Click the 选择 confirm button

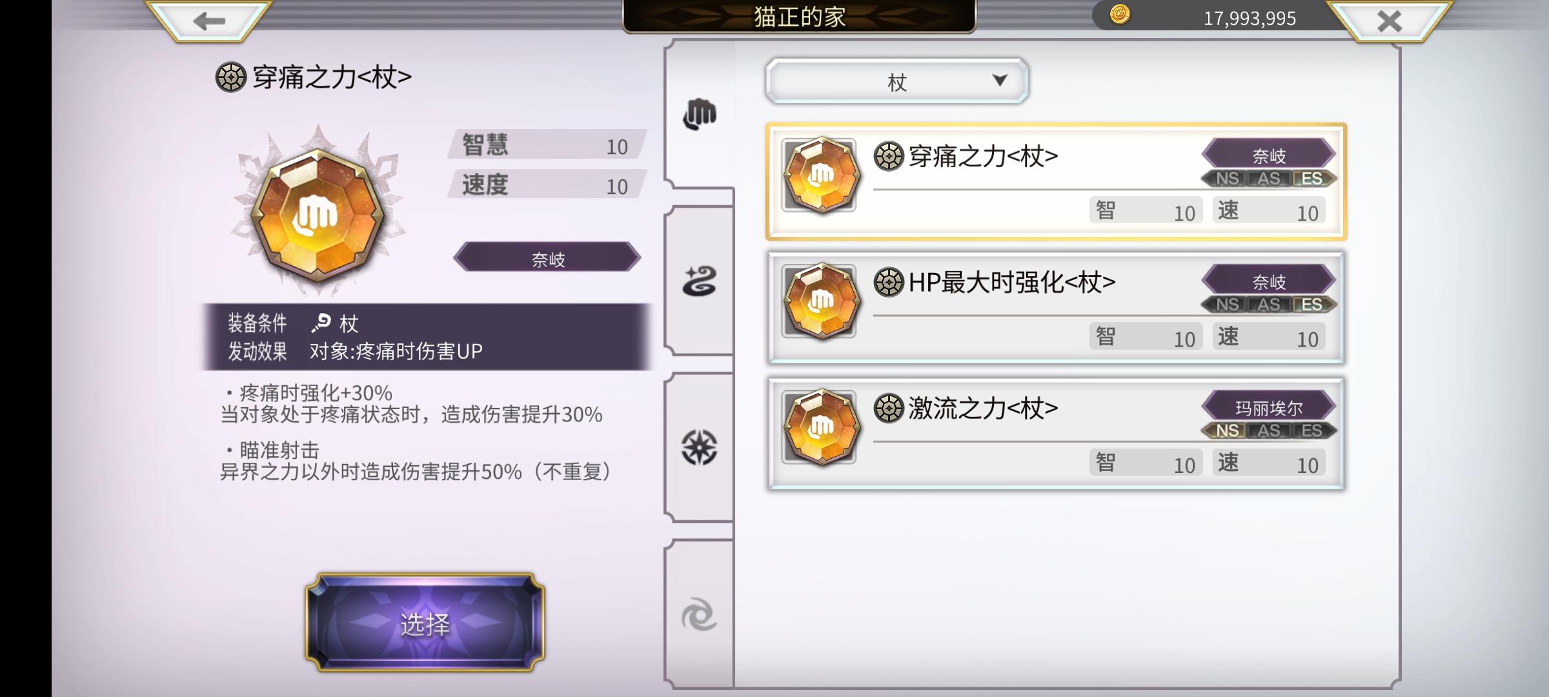[x=425, y=623]
